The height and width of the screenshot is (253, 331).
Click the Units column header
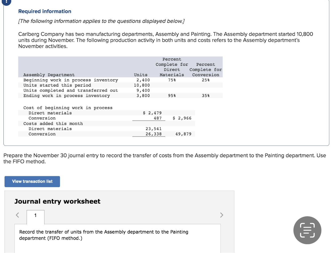tap(140, 75)
